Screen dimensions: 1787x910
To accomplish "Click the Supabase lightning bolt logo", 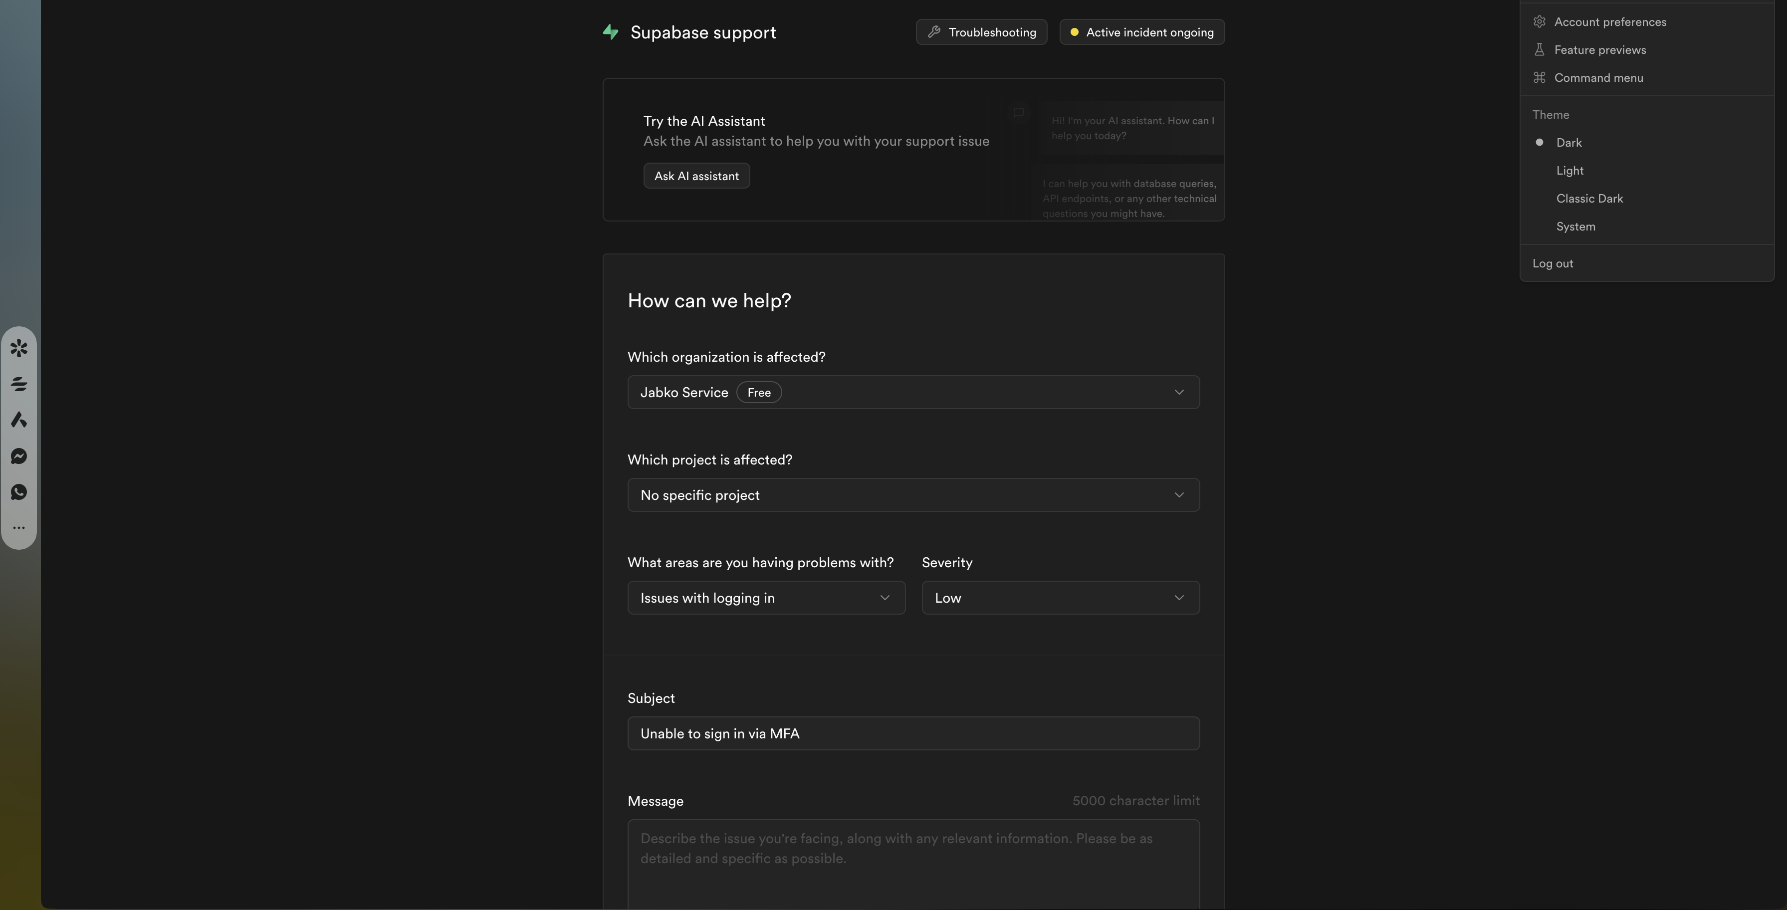I will [611, 32].
